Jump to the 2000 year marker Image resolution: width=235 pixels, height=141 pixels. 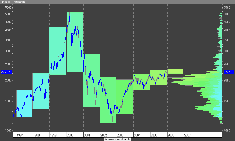(70, 135)
